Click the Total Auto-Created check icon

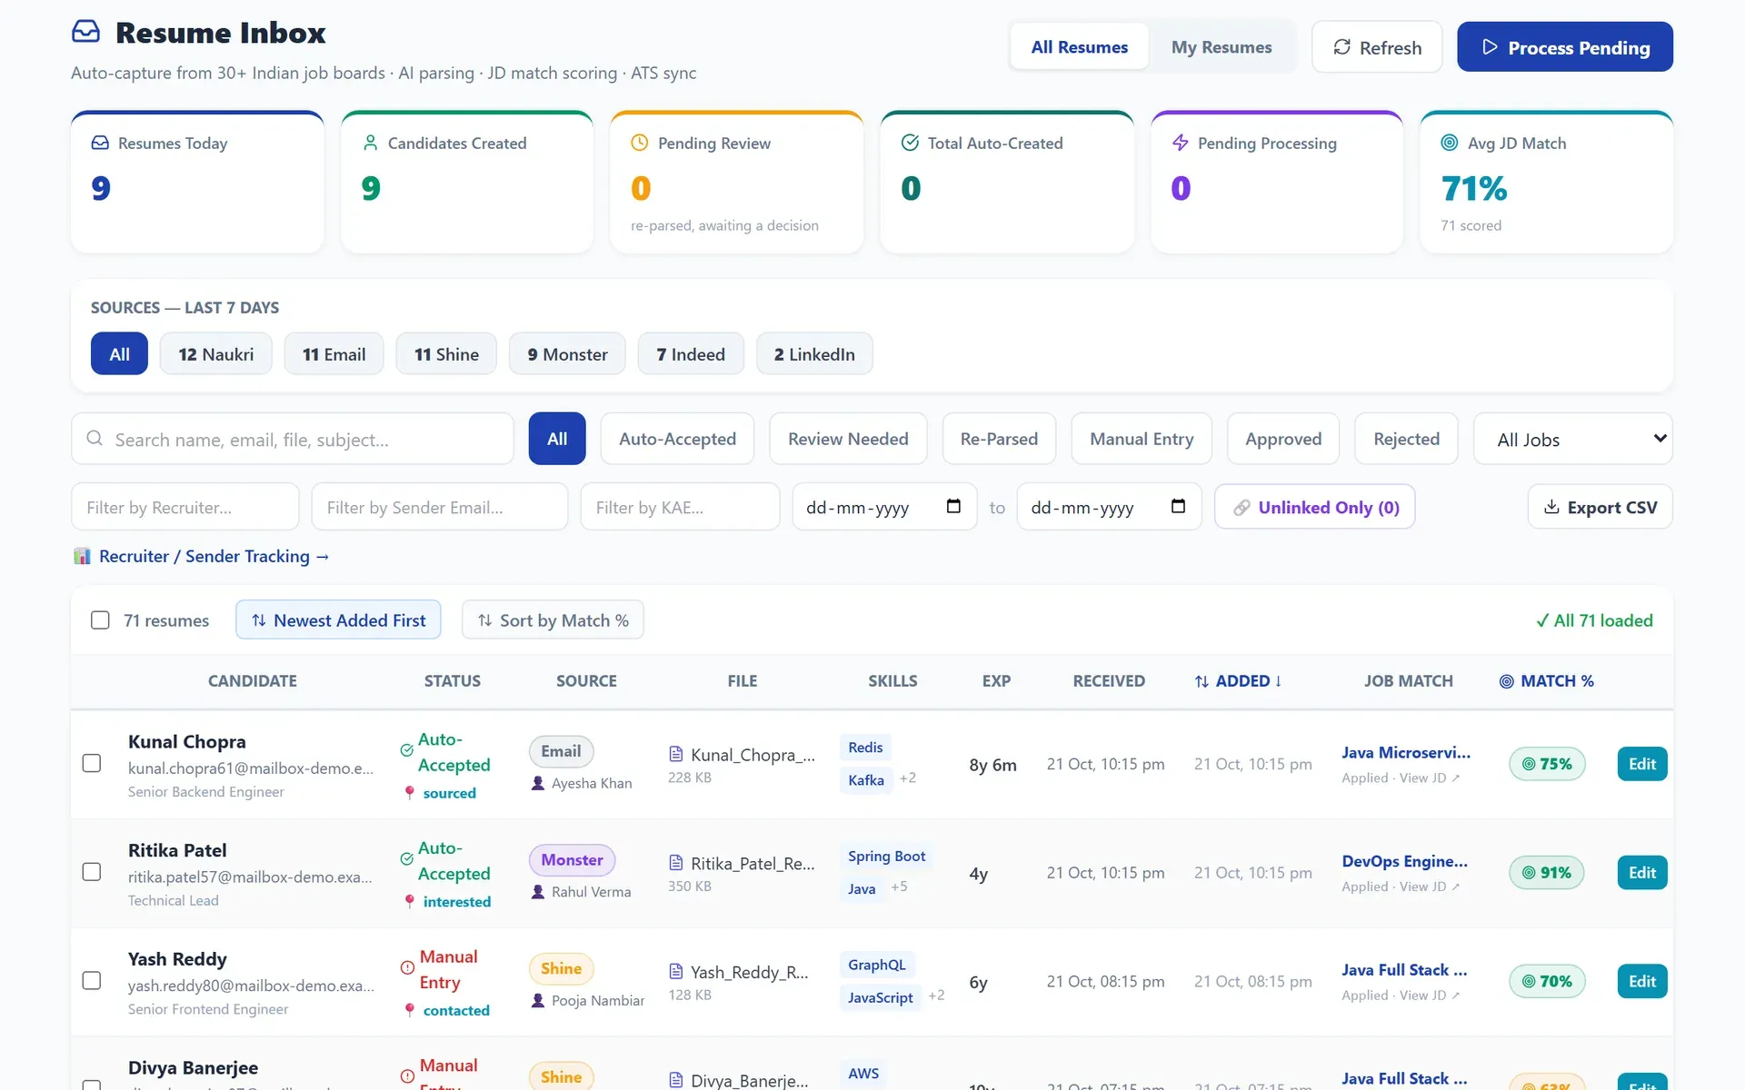click(910, 143)
